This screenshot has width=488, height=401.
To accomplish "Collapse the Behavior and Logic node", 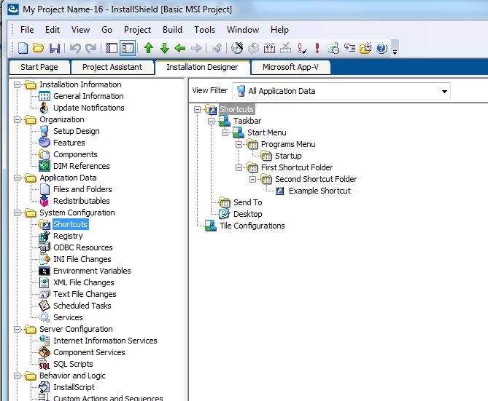I will pyautogui.click(x=18, y=376).
